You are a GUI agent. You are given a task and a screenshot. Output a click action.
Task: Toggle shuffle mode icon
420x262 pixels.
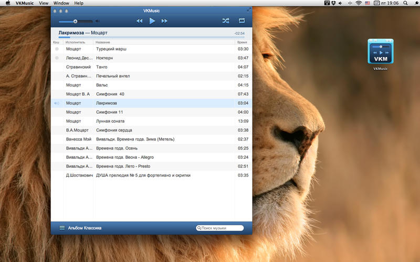pyautogui.click(x=226, y=20)
